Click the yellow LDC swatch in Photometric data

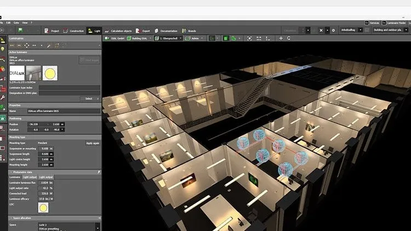42,207
